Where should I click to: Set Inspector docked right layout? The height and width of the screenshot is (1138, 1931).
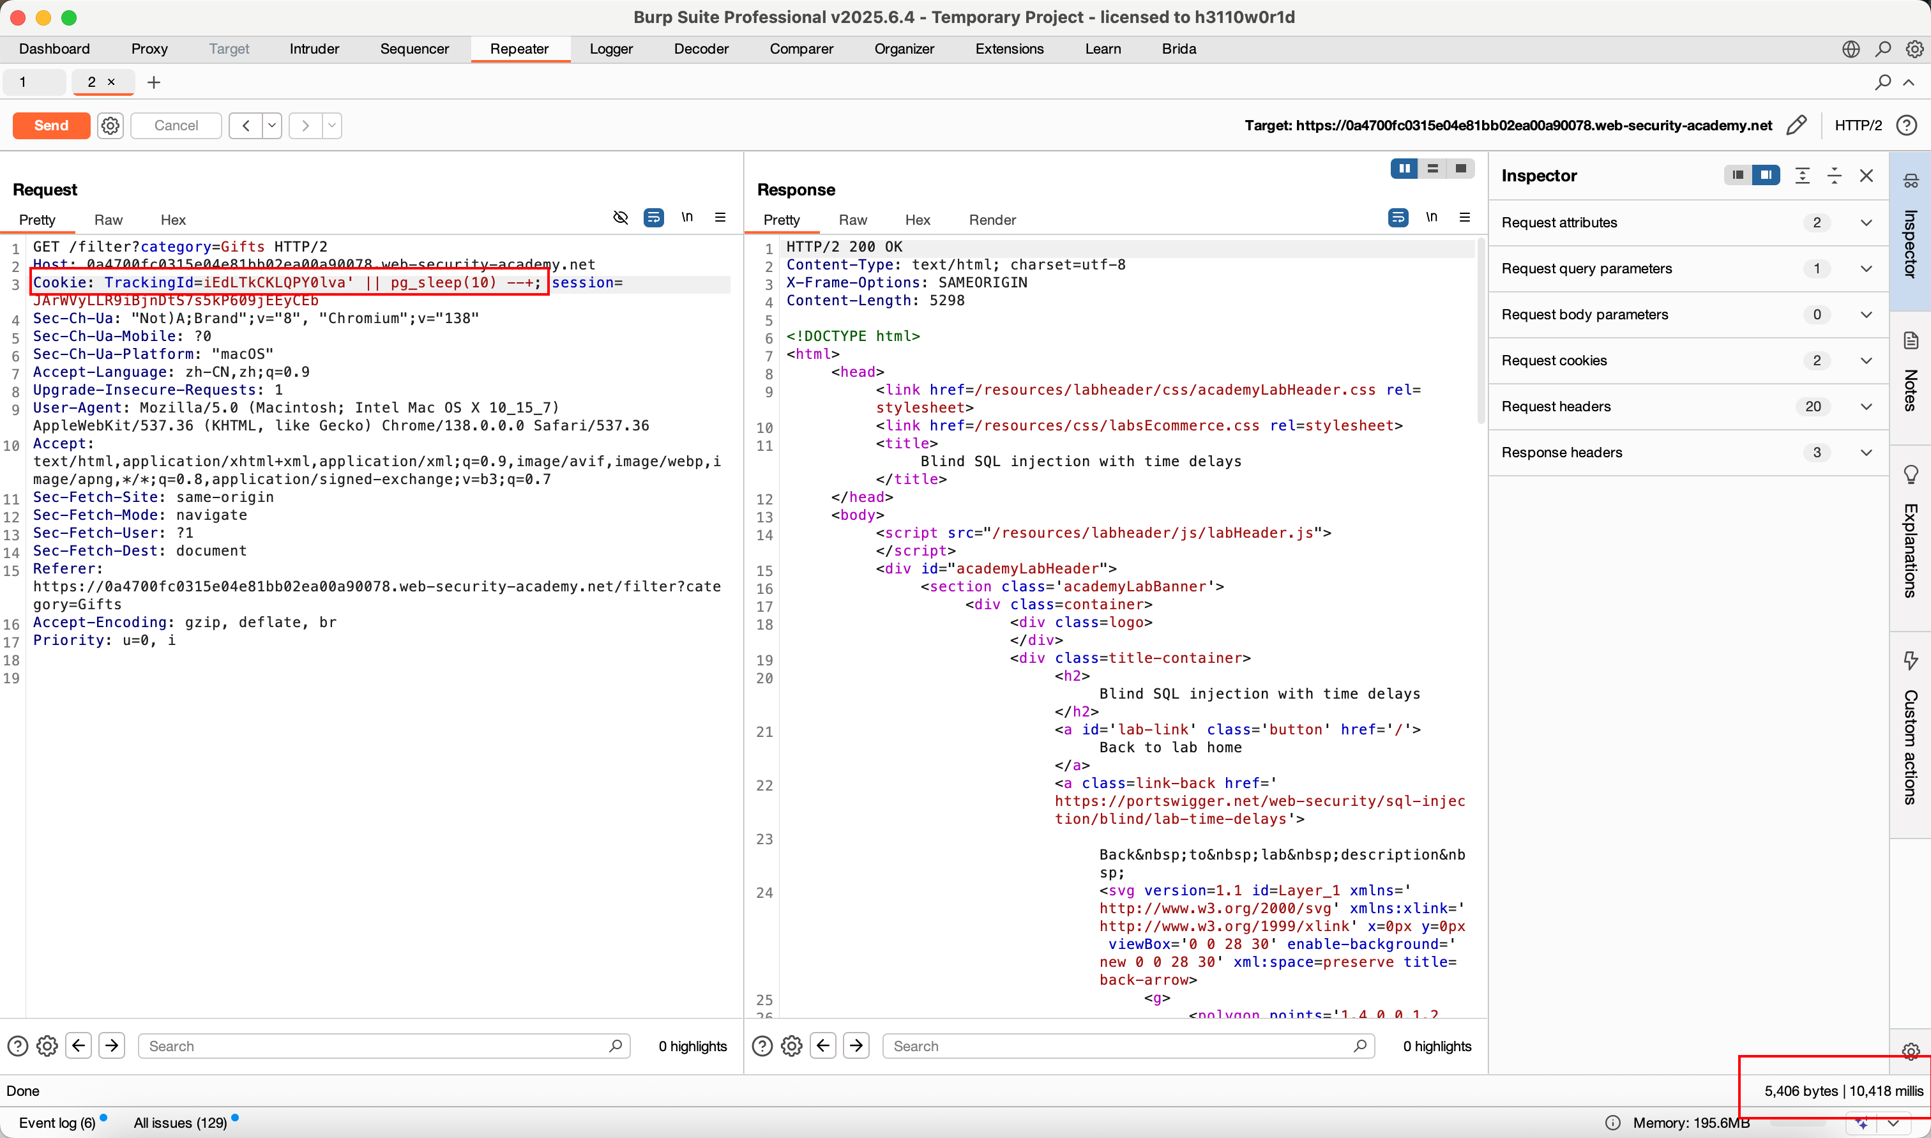1766,176
